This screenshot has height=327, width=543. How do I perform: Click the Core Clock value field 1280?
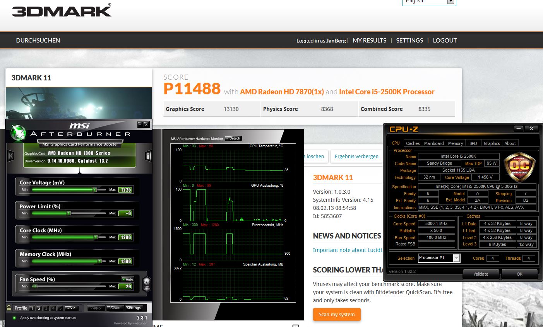(x=125, y=237)
